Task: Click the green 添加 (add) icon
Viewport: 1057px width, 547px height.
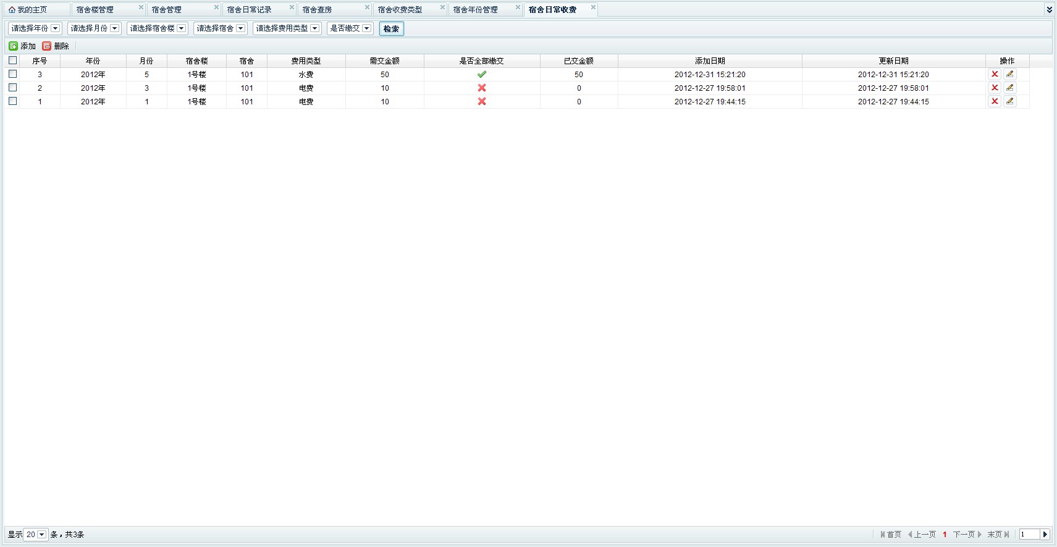Action: (14, 46)
